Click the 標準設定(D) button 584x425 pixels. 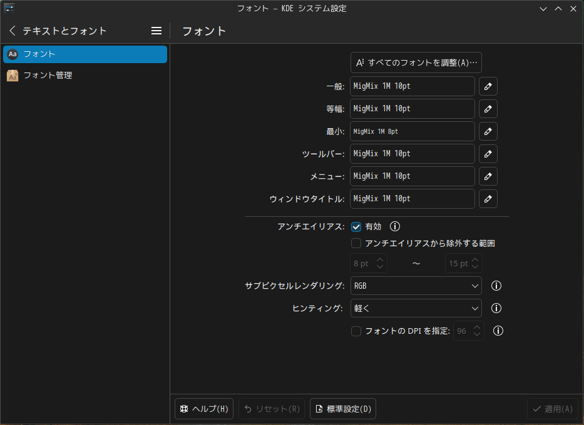click(343, 409)
